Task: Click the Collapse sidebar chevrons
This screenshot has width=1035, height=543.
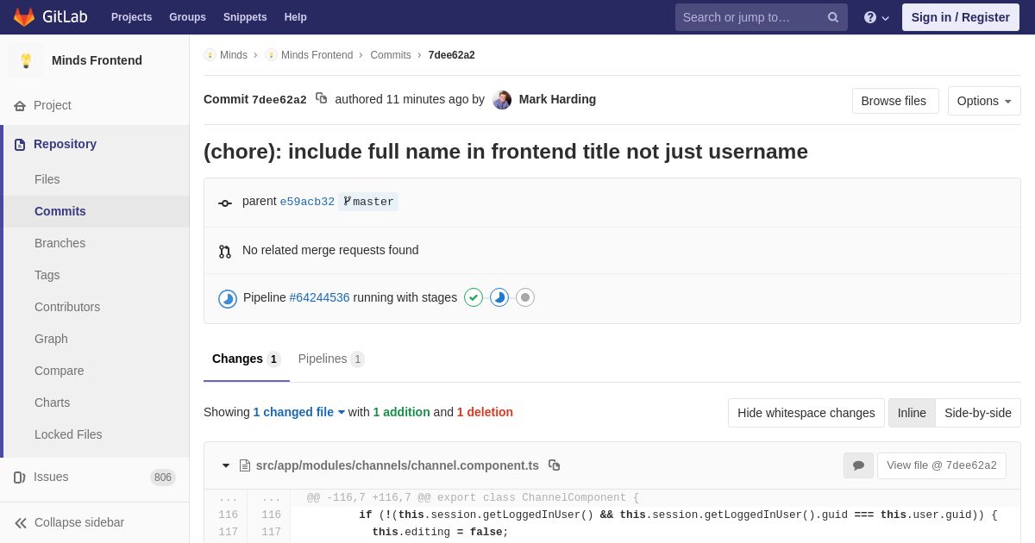Action: [21, 523]
